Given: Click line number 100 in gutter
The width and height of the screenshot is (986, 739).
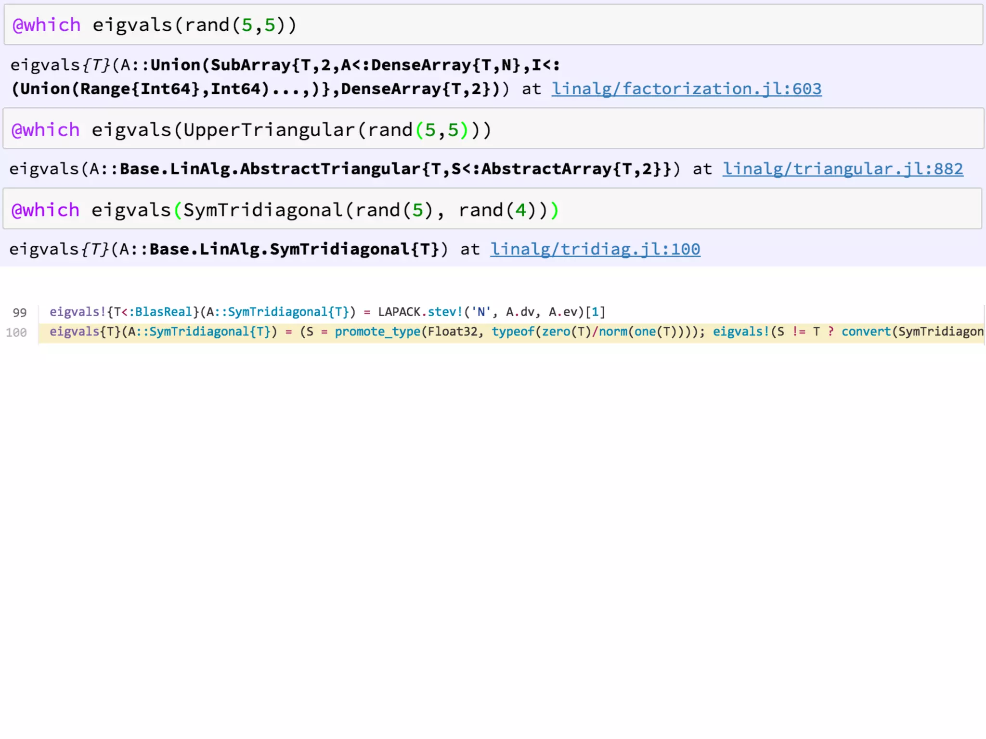Looking at the screenshot, I should click(x=16, y=332).
